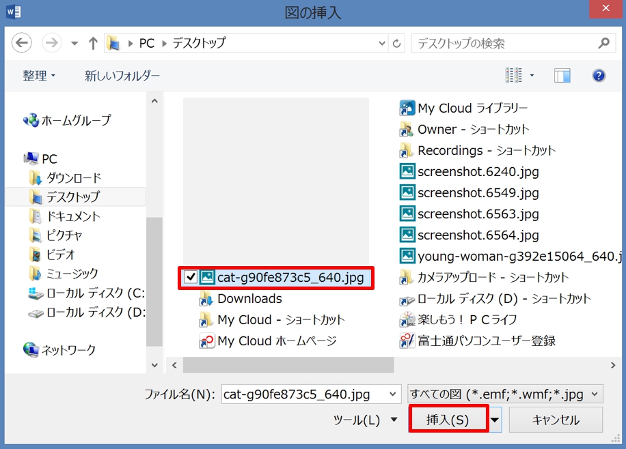Image resolution: width=626 pixels, height=449 pixels.
Task: Open ダウンロード in the navigation pane
Action: [x=66, y=178]
